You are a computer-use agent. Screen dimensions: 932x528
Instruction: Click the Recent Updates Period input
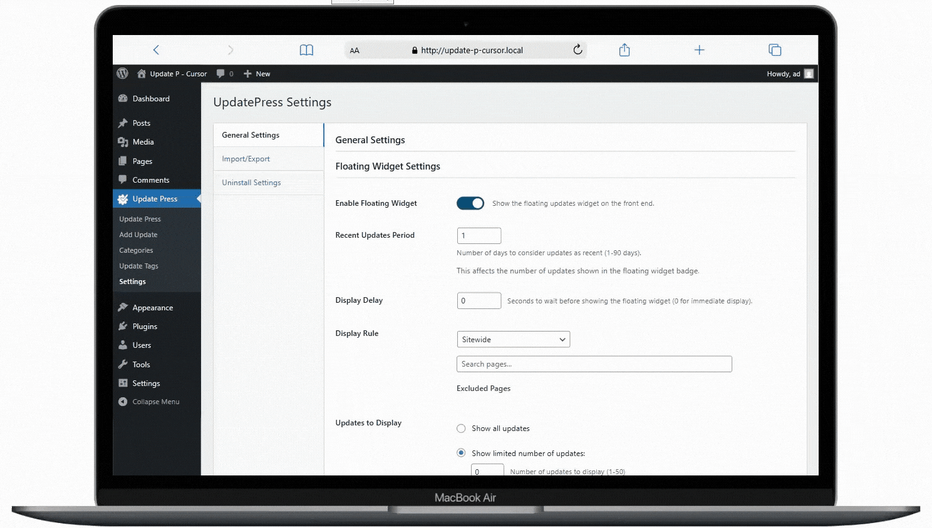479,236
